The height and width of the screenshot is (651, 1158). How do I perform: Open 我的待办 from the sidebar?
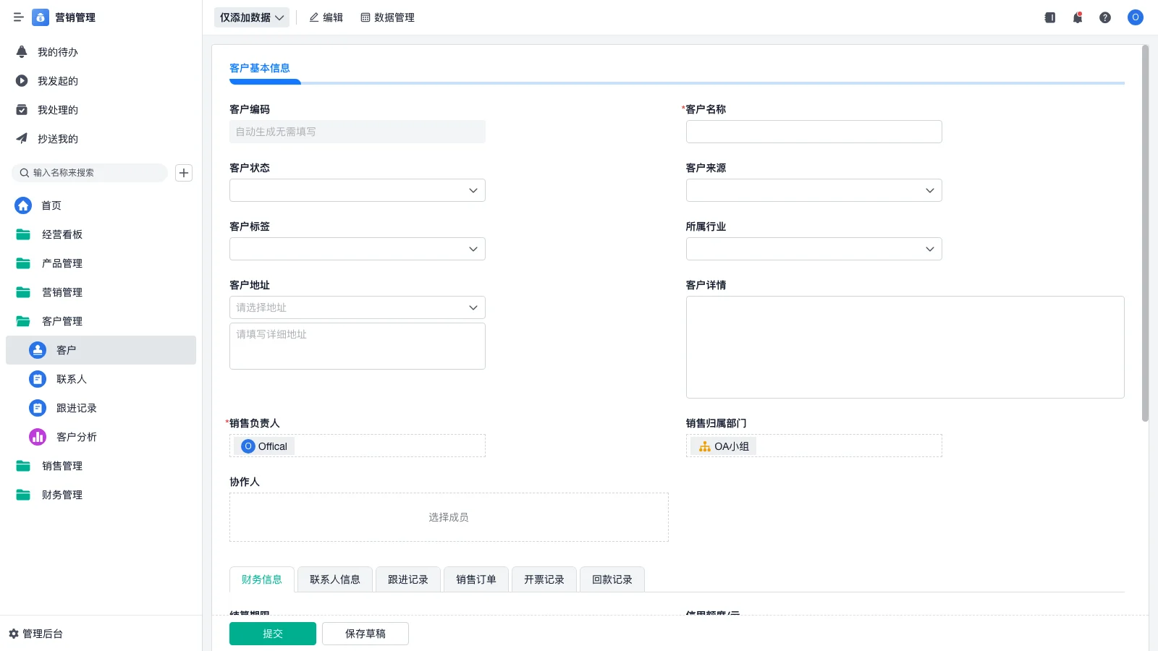tap(57, 51)
